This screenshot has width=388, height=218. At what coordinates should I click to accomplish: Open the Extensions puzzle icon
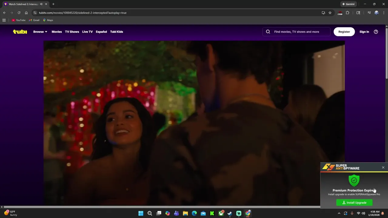tap(348, 13)
